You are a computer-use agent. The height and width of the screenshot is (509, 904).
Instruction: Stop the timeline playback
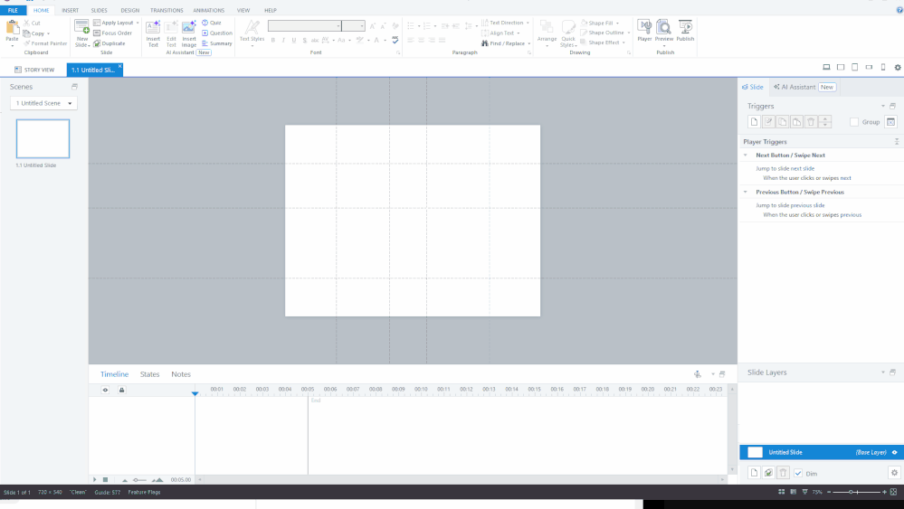pyautogui.click(x=106, y=479)
